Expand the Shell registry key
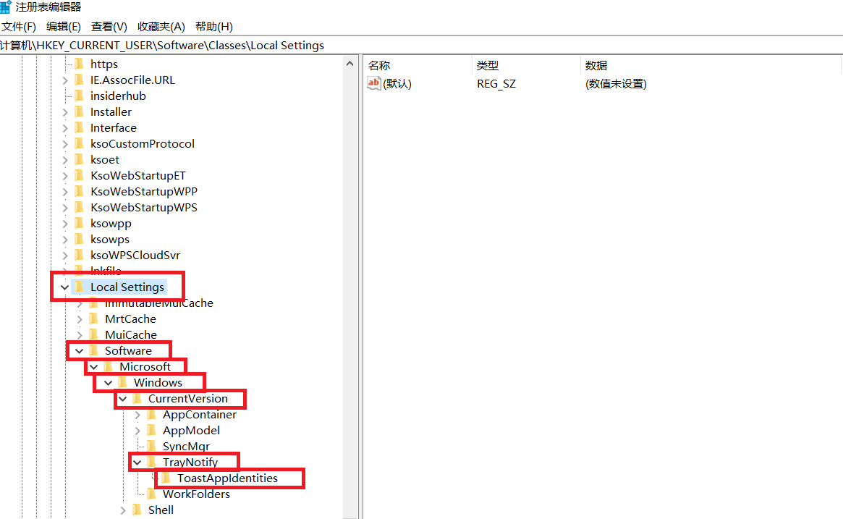The width and height of the screenshot is (843, 519). pyautogui.click(x=123, y=510)
